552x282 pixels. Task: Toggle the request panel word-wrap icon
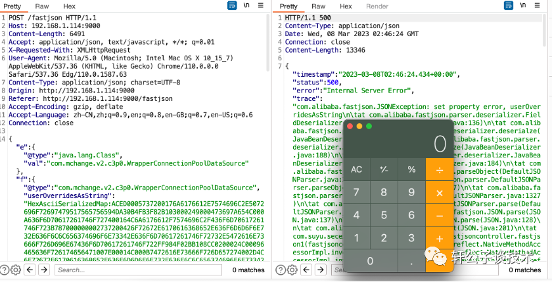[x=232, y=6]
